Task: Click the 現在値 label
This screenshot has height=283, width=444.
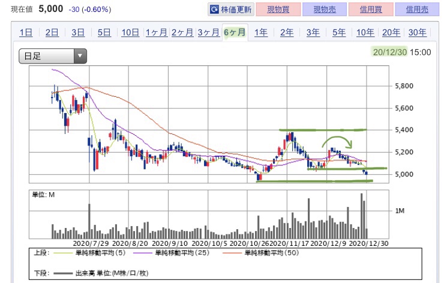Action: [x=22, y=10]
